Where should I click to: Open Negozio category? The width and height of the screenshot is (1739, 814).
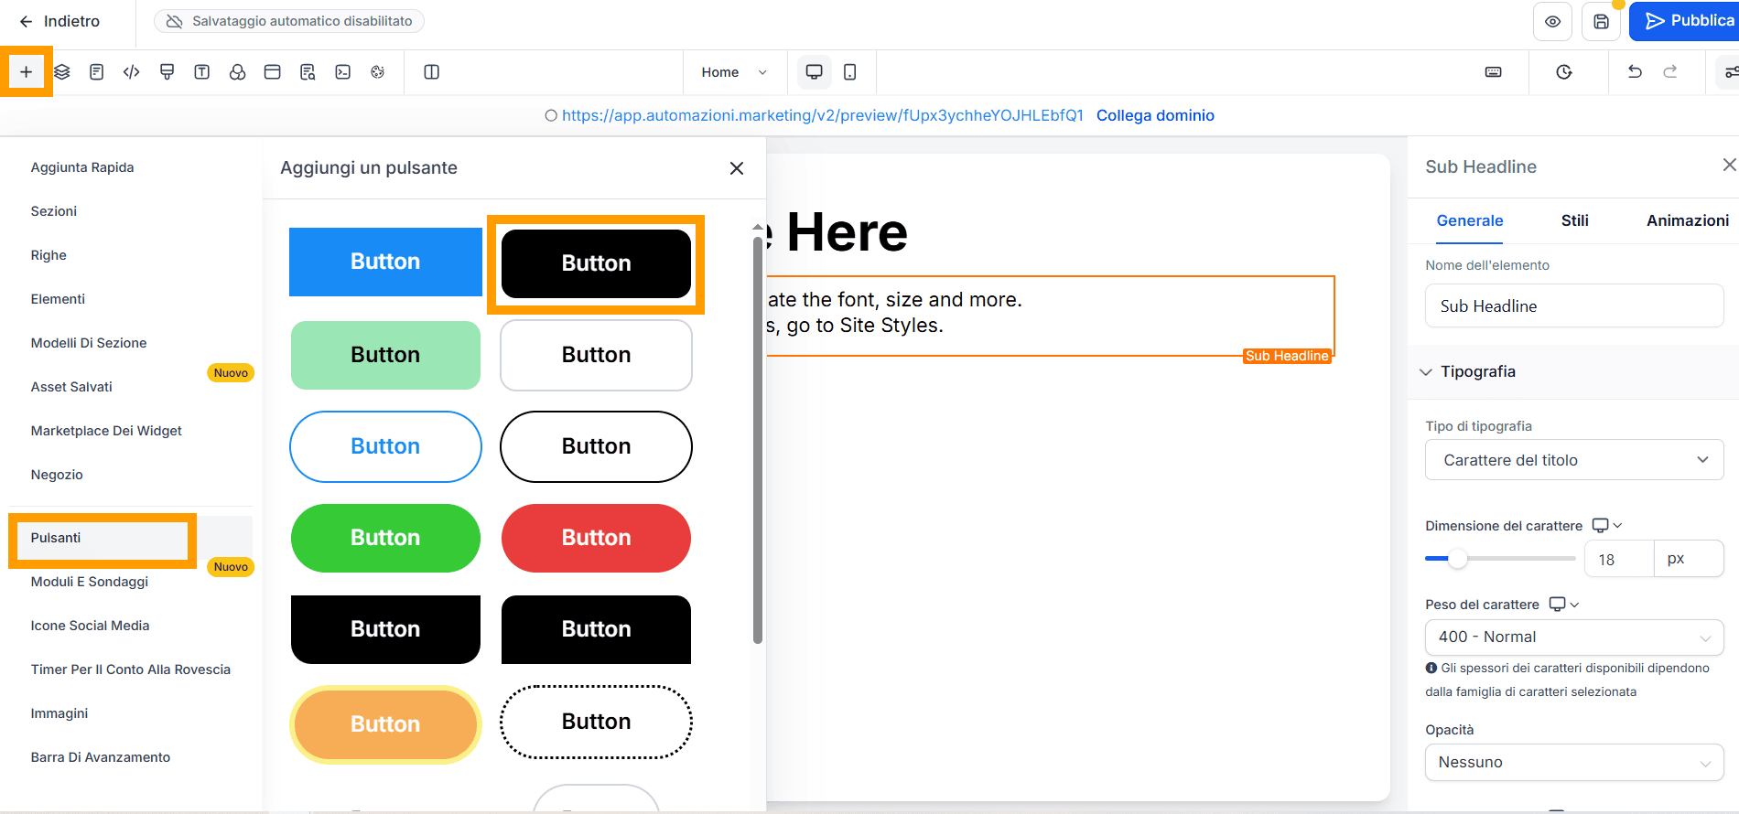pyautogui.click(x=57, y=475)
